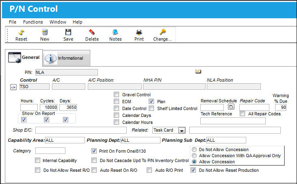Screen dimensions: 297x184
Task: Click the NLA Position input field
Action: tap(234, 87)
